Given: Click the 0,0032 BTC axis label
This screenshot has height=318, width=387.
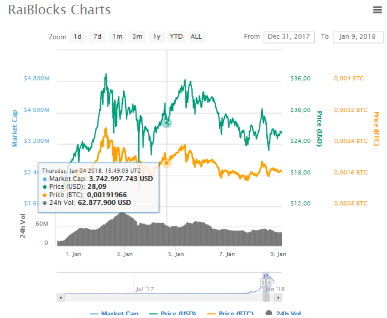Looking at the screenshot, I should (351, 110).
